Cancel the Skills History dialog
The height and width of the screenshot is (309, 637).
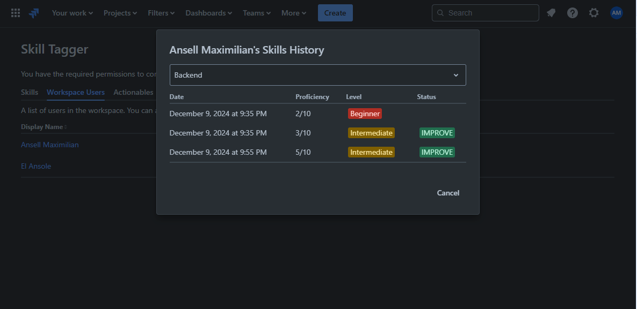[x=448, y=193]
